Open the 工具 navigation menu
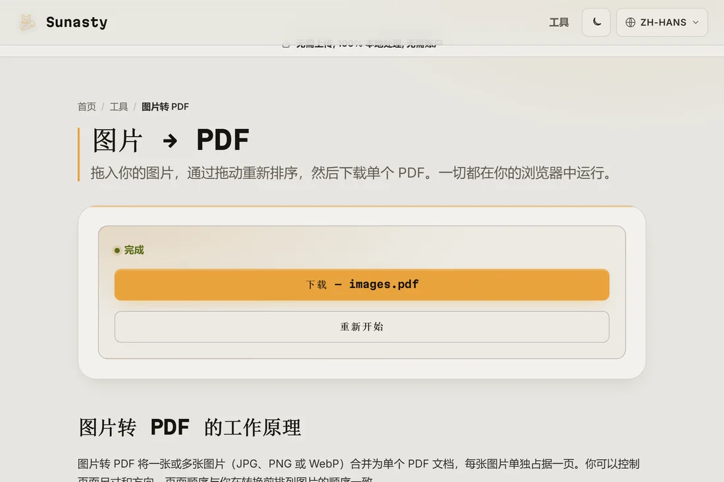This screenshot has height=482, width=724. point(559,22)
